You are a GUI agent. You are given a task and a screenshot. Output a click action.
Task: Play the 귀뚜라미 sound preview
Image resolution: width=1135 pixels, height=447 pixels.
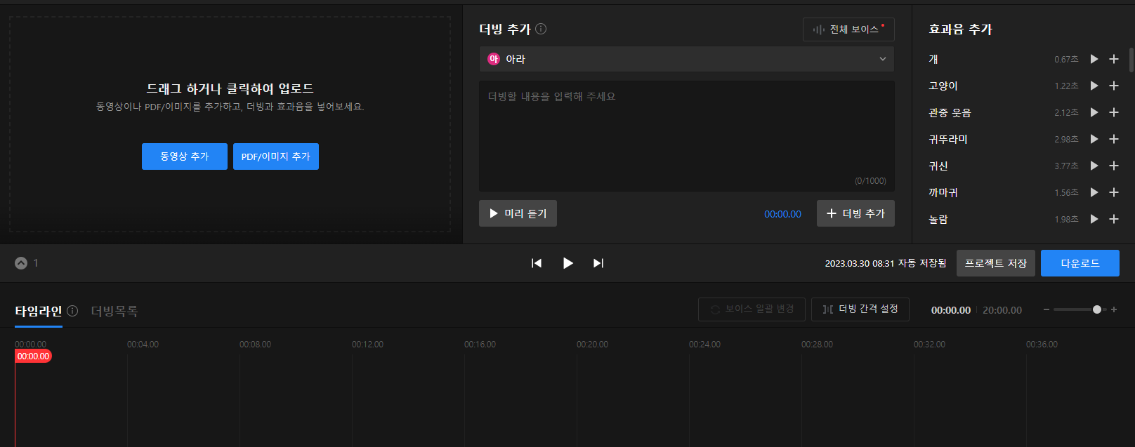point(1094,139)
